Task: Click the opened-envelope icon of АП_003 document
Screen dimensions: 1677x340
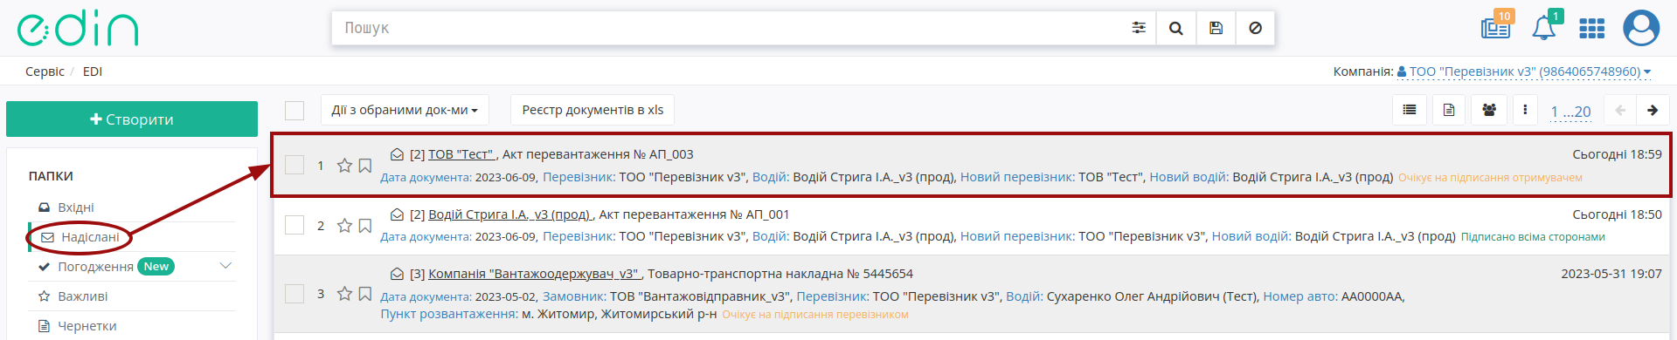Action: tap(397, 154)
